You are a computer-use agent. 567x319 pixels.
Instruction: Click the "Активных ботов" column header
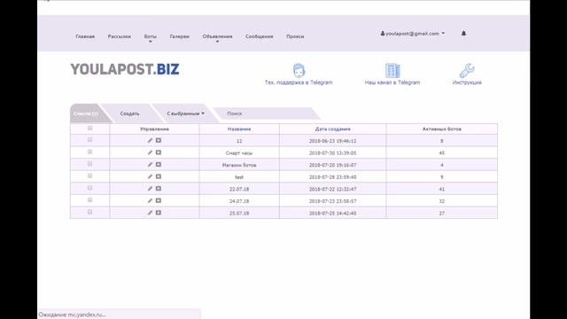point(441,129)
